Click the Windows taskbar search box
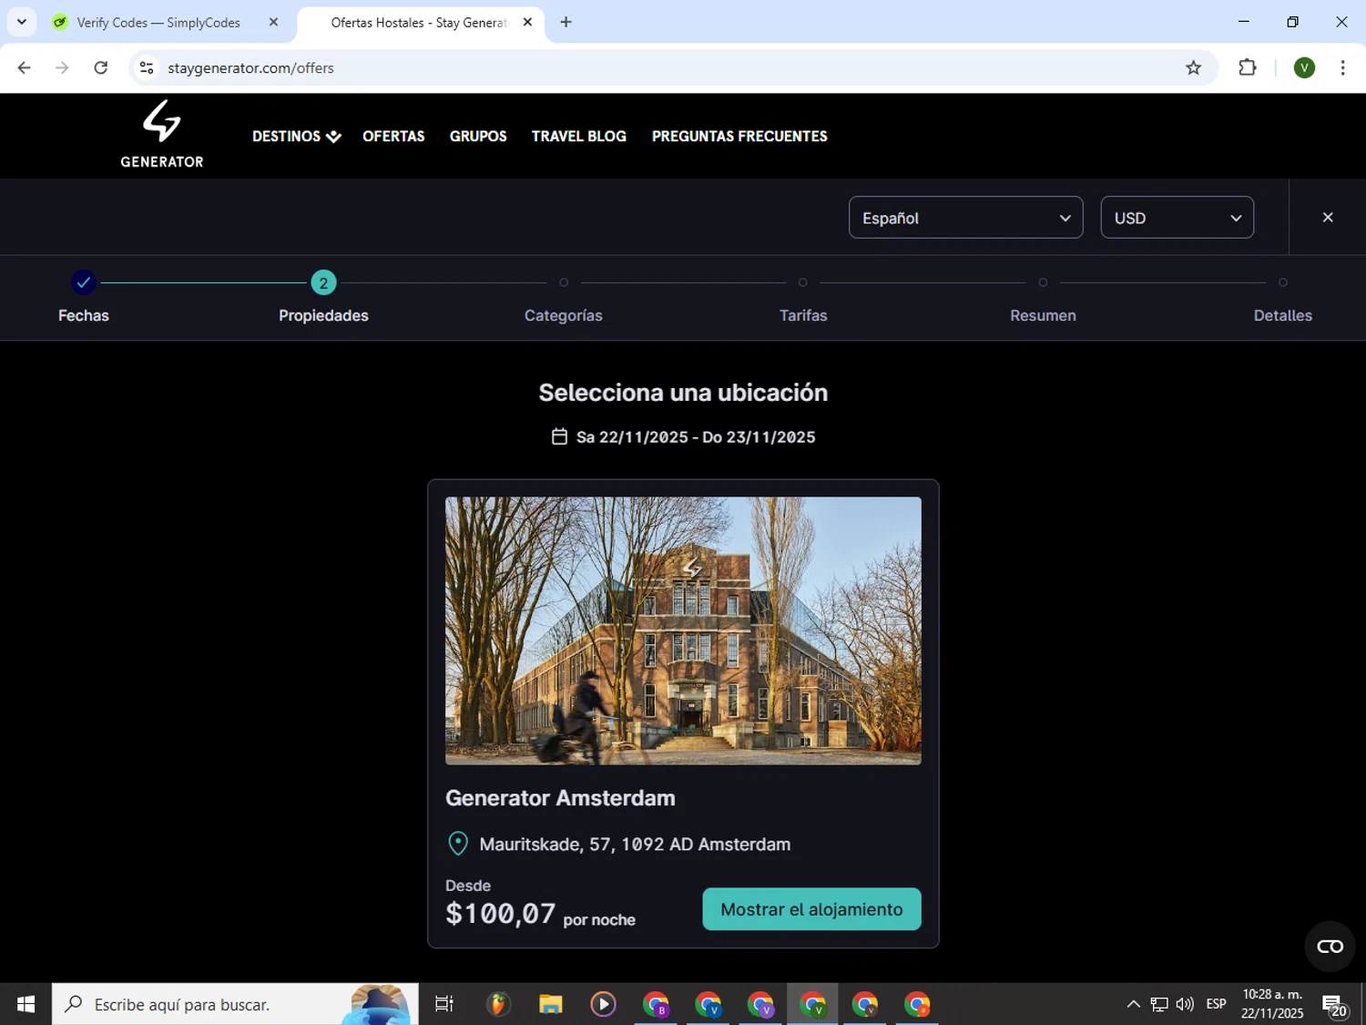 [235, 1004]
